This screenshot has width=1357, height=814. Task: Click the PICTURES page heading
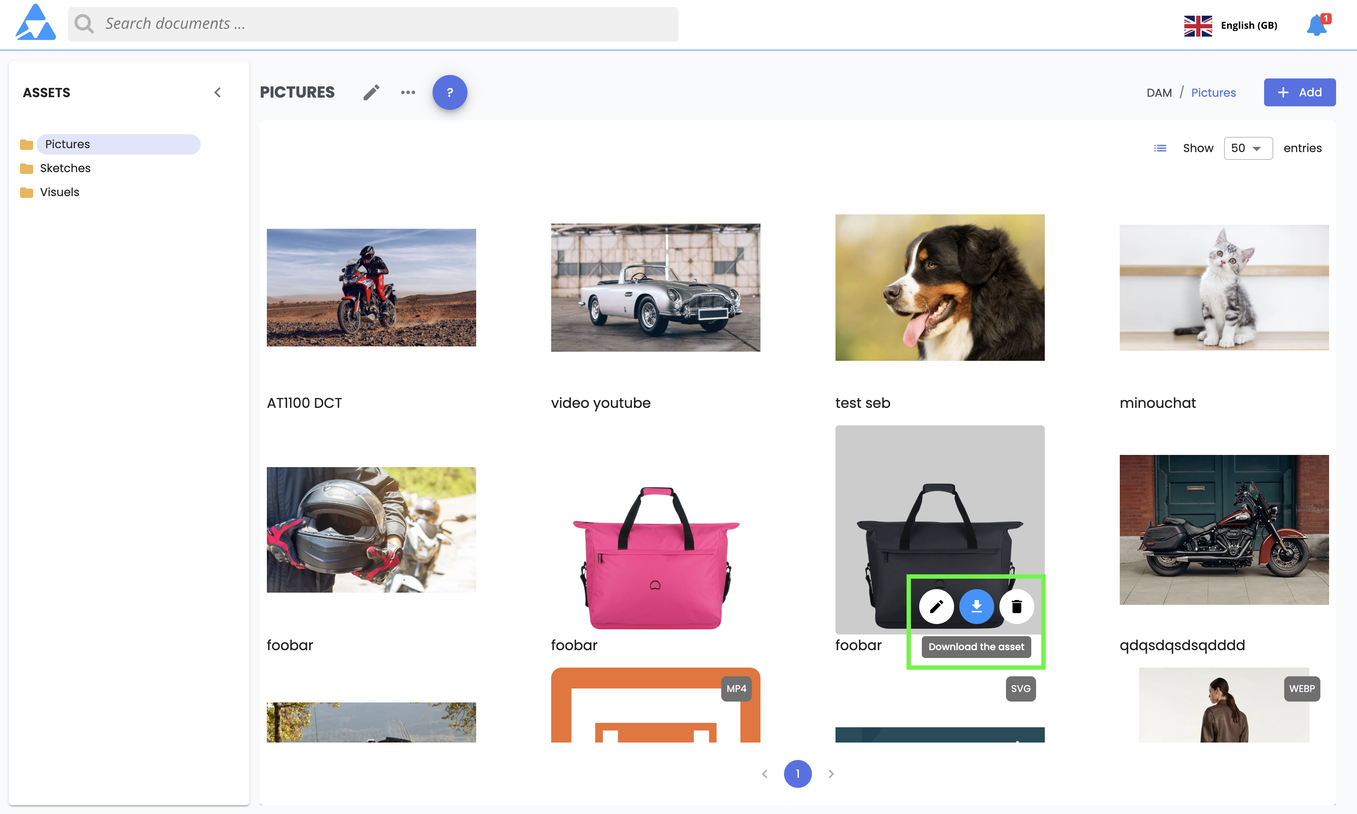(x=297, y=92)
